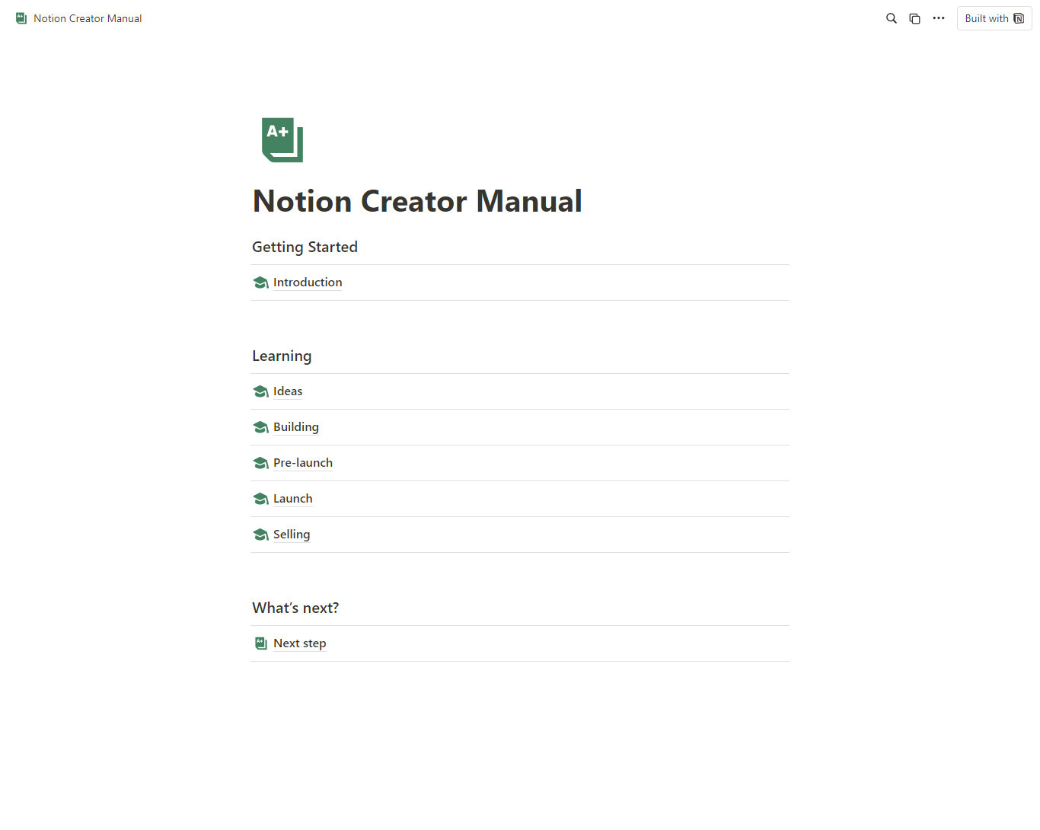The image size is (1040, 830).
Task: Click the graduation cap icon beside Introduction
Action: (260, 283)
